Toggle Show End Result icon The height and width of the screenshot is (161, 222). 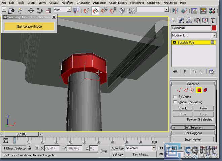[x=185, y=71]
